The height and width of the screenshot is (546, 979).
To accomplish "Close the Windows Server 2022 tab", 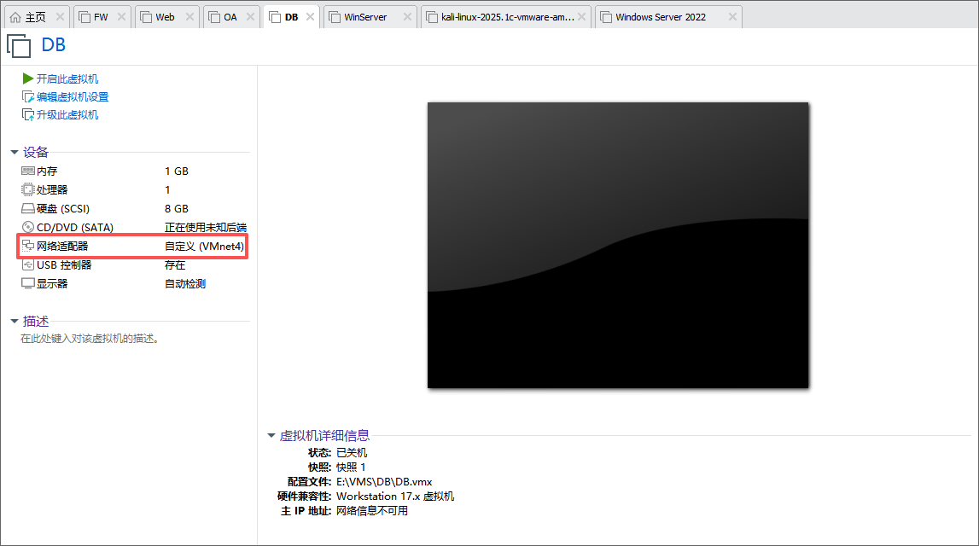I will [x=733, y=17].
